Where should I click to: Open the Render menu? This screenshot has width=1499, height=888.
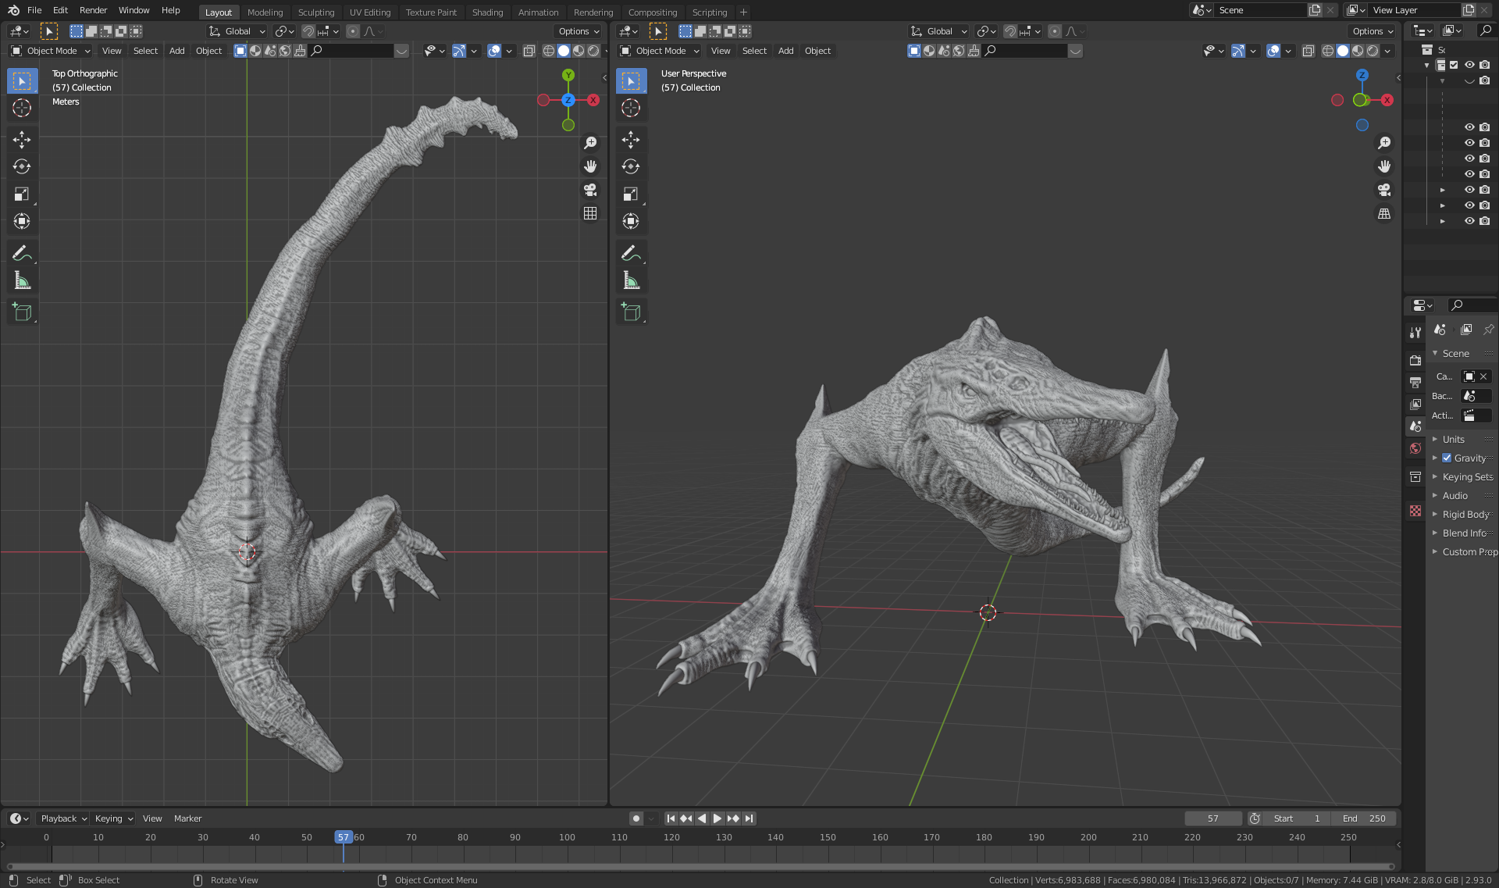93,10
